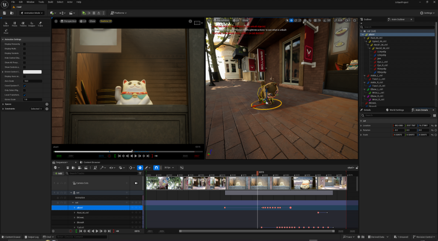Image resolution: width=438 pixels, height=241 pixels.
Task: Click the Driven Control Color white swatch
Action: [32, 72]
